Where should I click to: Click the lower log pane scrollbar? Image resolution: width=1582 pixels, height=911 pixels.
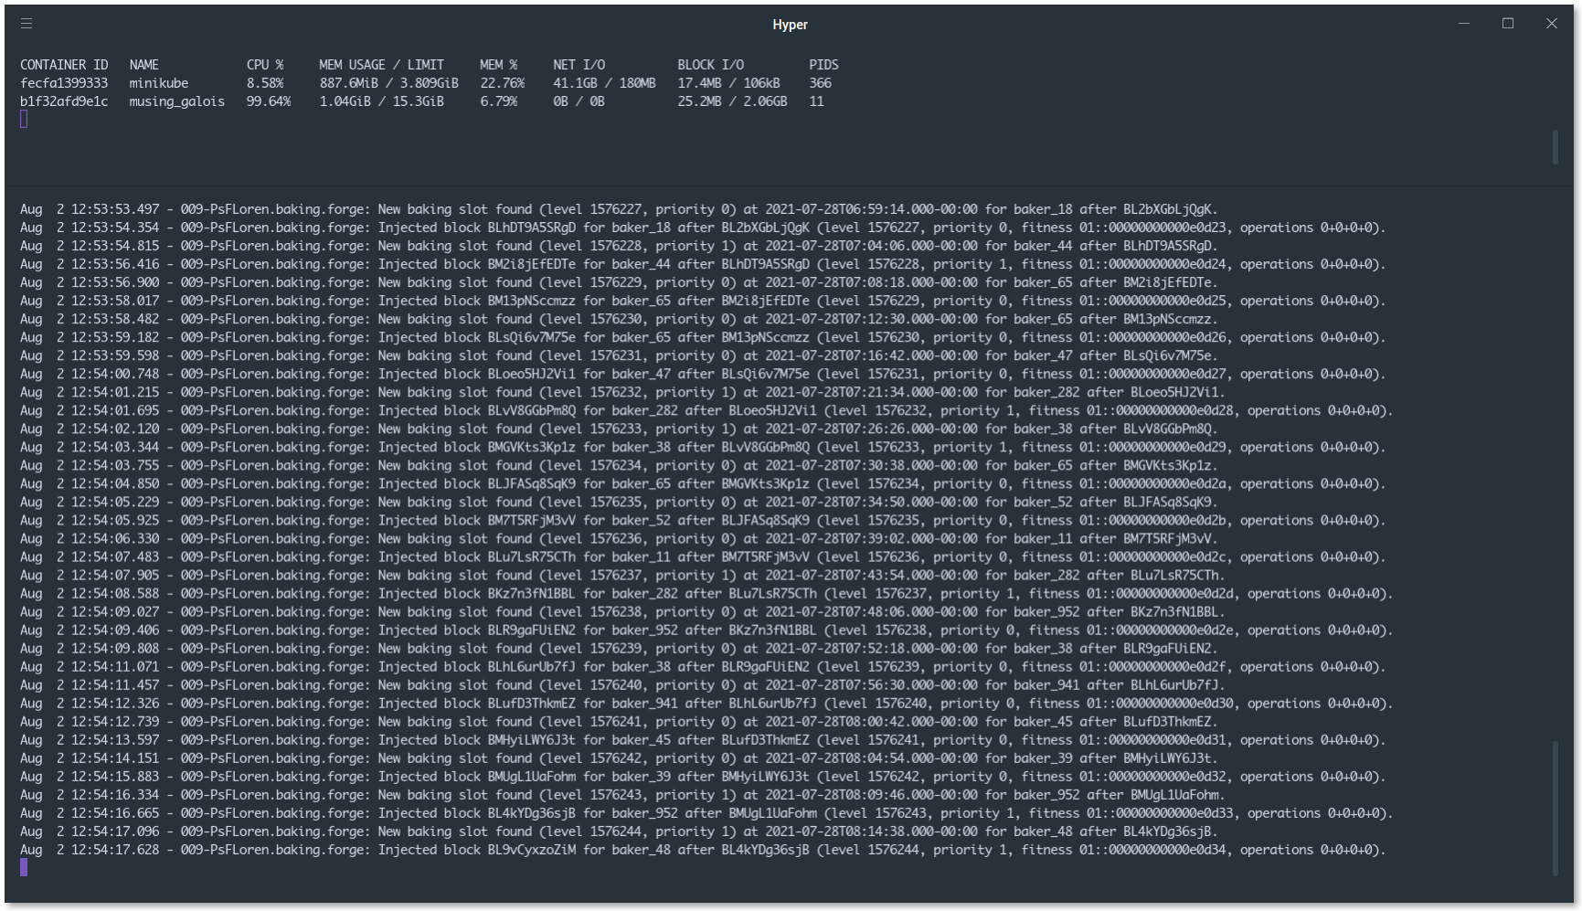tap(1555, 808)
